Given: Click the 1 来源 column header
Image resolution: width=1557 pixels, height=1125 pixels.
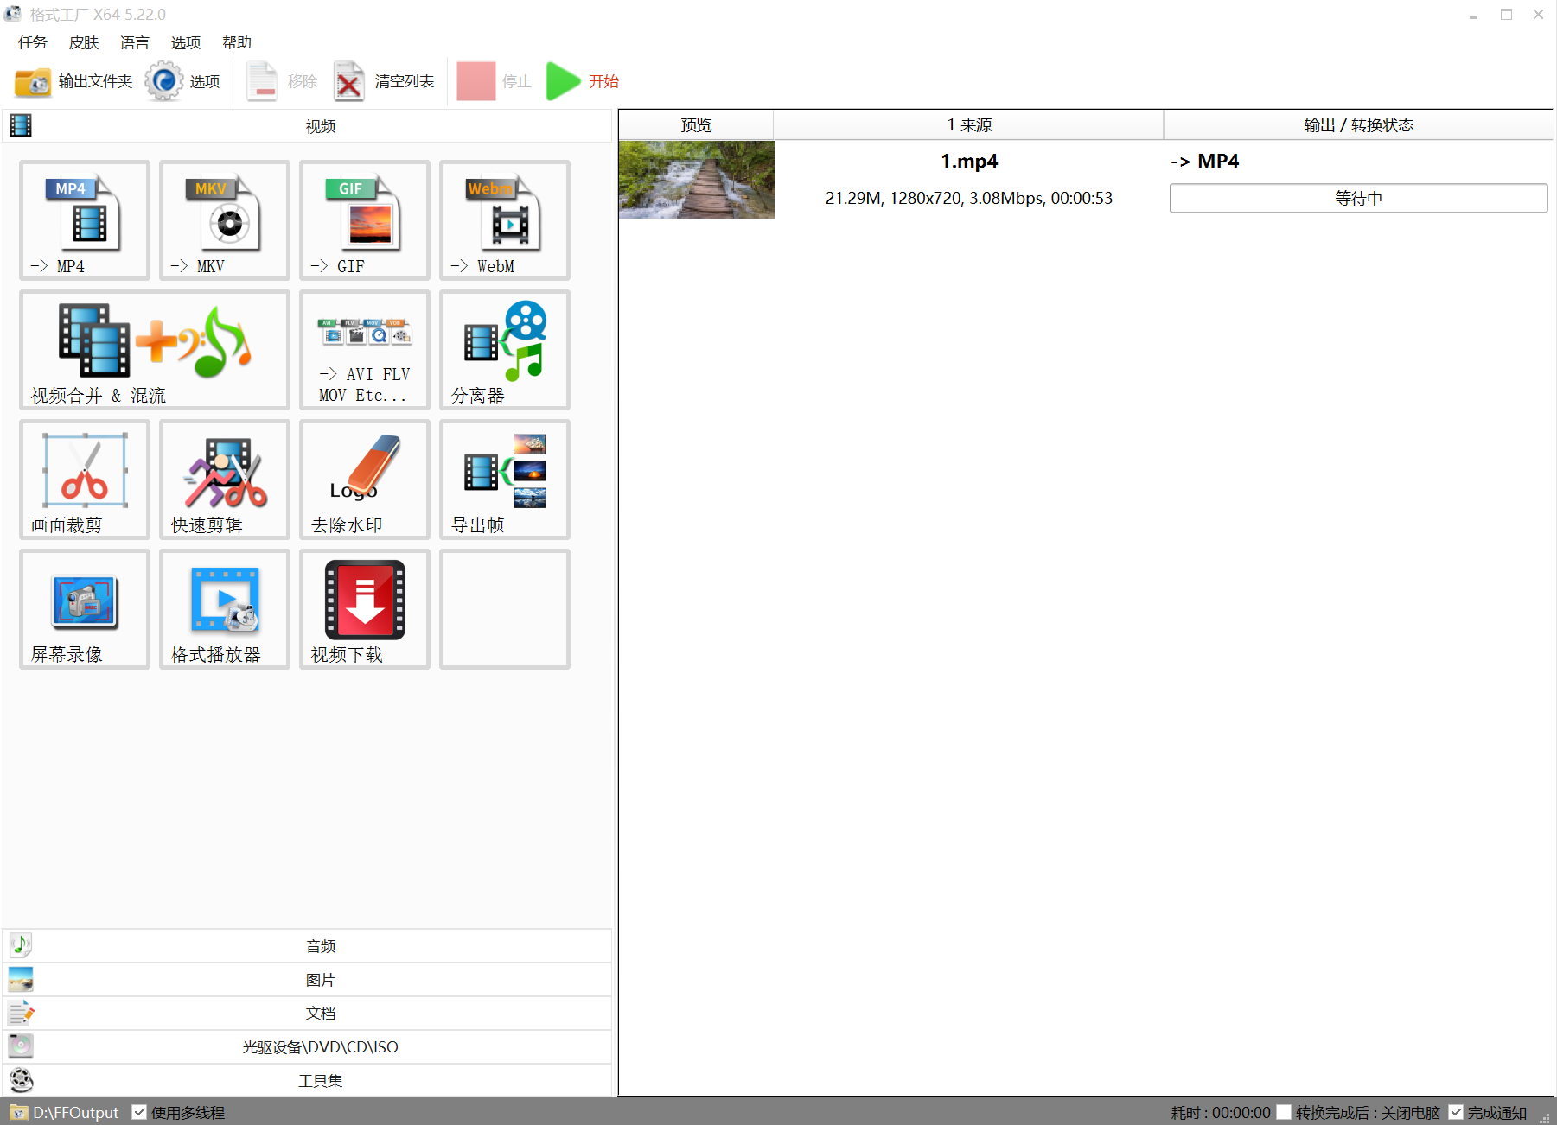Looking at the screenshot, I should [x=968, y=125].
